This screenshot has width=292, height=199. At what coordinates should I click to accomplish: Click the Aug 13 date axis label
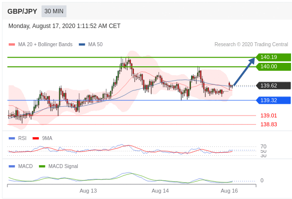tap(88, 191)
